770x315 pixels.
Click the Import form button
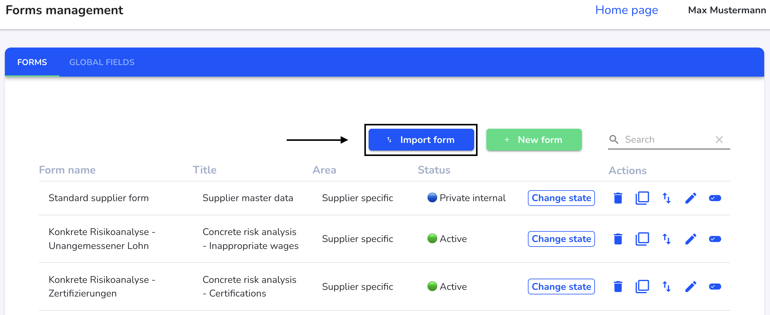421,140
